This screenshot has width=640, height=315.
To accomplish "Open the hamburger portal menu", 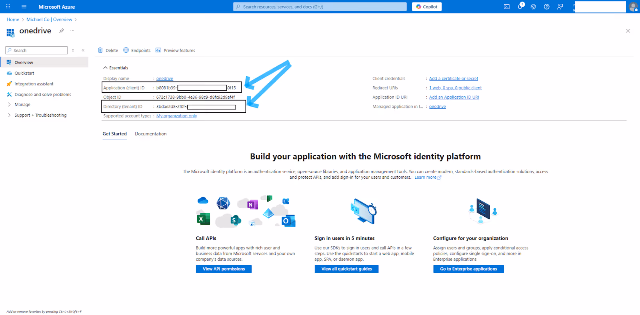I will 24,6.
